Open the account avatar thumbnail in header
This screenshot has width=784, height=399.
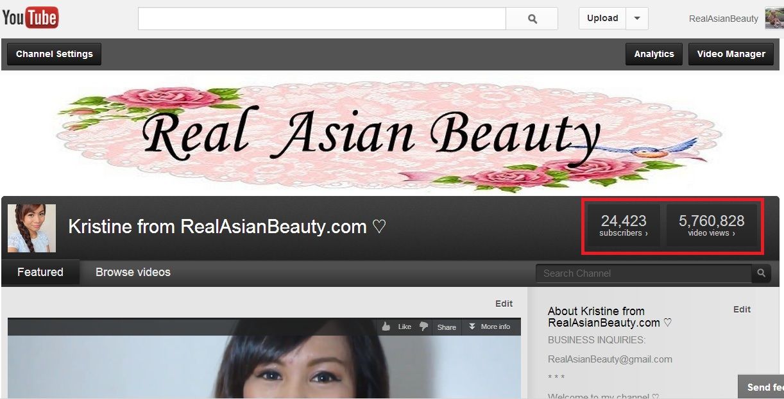[774, 18]
